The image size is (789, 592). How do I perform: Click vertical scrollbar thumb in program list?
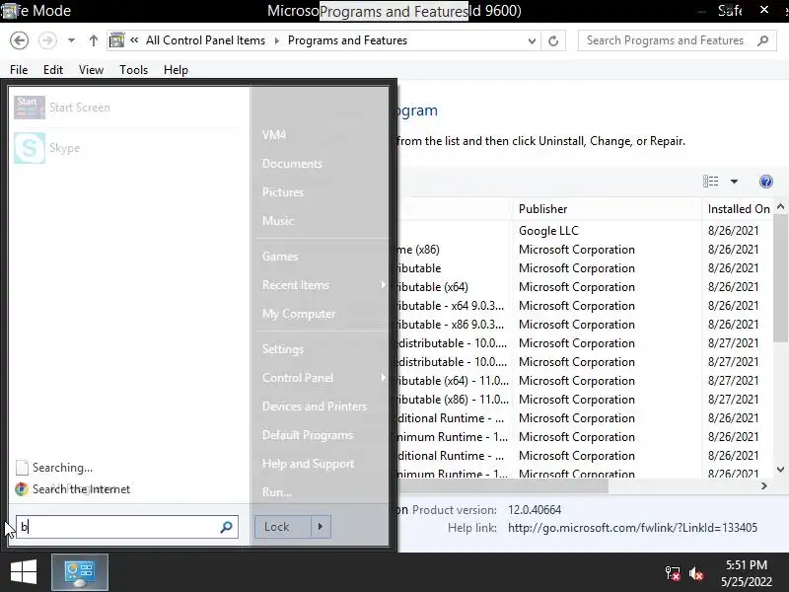pos(780,277)
